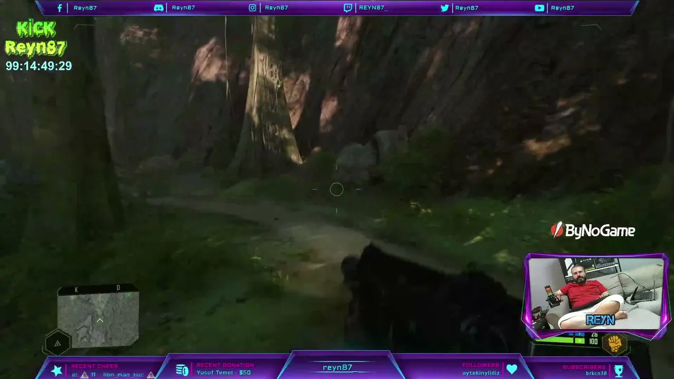
Task: Click the Yusuf Temel - $50 donation text
Action: coord(224,373)
